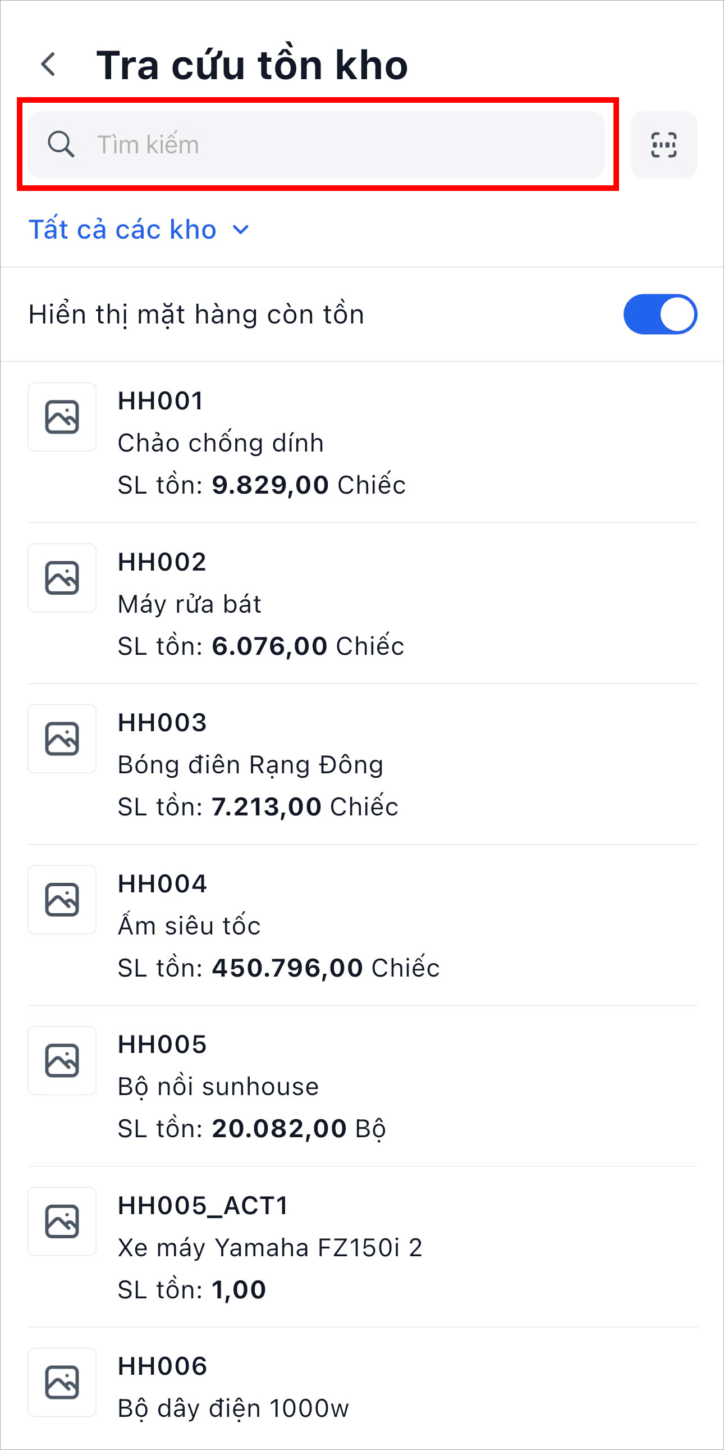Focus the Tìm kiếm search field
724x1450 pixels.
click(x=337, y=145)
